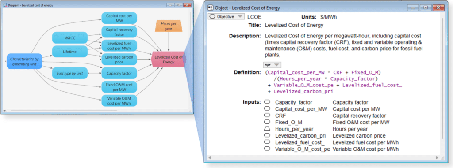Select the Levelized fuel cost per MWh node
453x168 pixels.
pyautogui.click(x=119, y=45)
